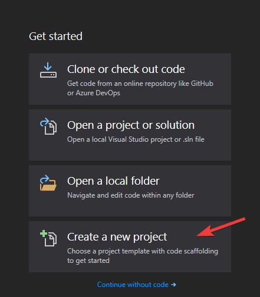Click the "or Azure DevOps" text line

[94, 93]
